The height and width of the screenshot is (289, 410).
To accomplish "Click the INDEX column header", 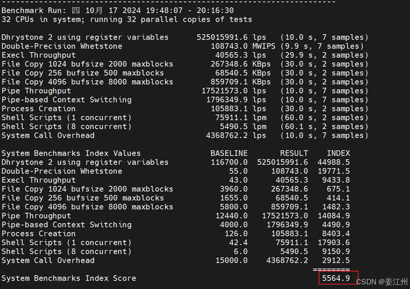I will (x=338, y=153).
